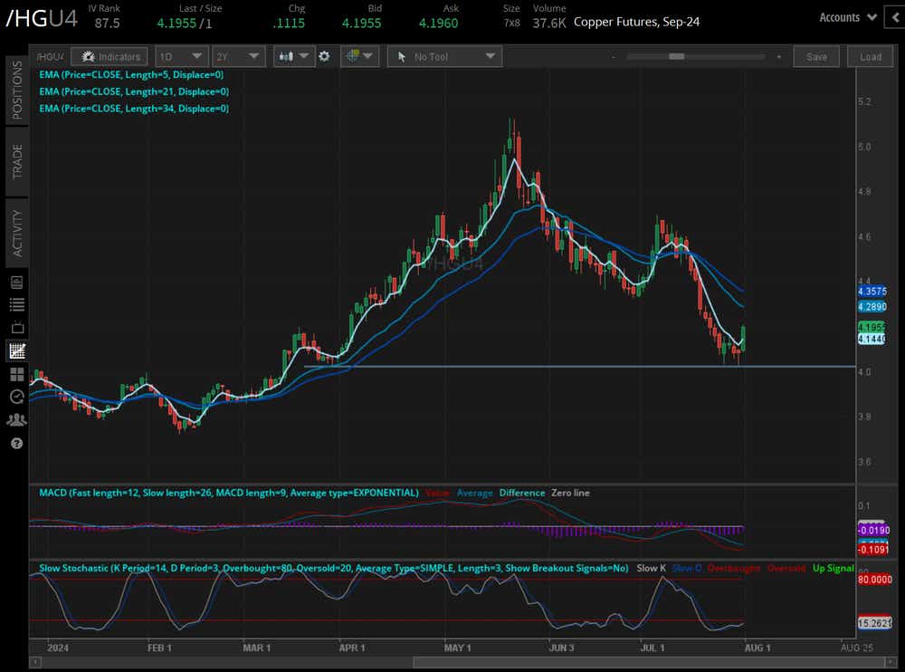This screenshot has height=672, width=905.
Task: Select the chart view icon in sidebar
Action: tap(16, 350)
